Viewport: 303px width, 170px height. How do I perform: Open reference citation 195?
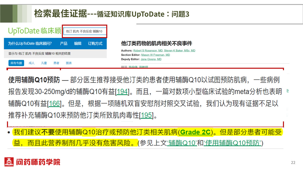pos(146,115)
